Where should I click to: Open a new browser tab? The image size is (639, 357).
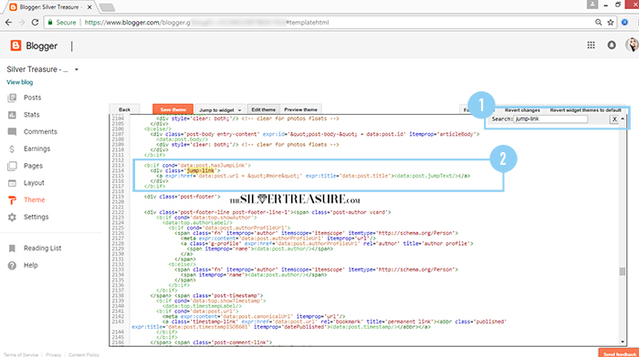(107, 7)
